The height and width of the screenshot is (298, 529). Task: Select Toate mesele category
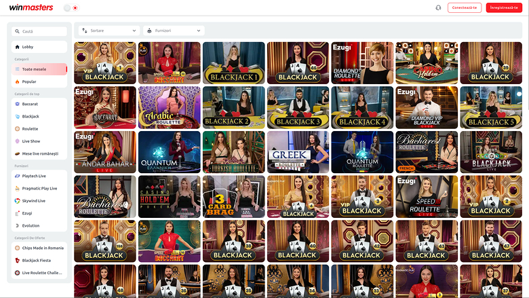pos(39,69)
